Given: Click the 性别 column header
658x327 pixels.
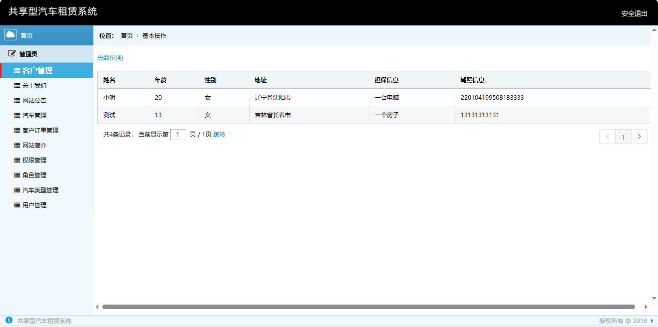Looking at the screenshot, I should 211,80.
